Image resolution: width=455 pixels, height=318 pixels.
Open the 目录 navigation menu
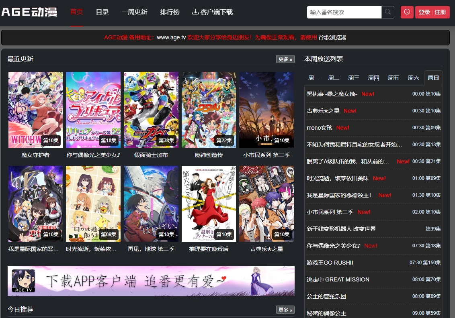coord(102,12)
